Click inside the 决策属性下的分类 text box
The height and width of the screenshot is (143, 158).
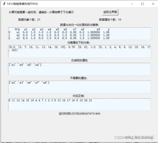tap(80, 51)
